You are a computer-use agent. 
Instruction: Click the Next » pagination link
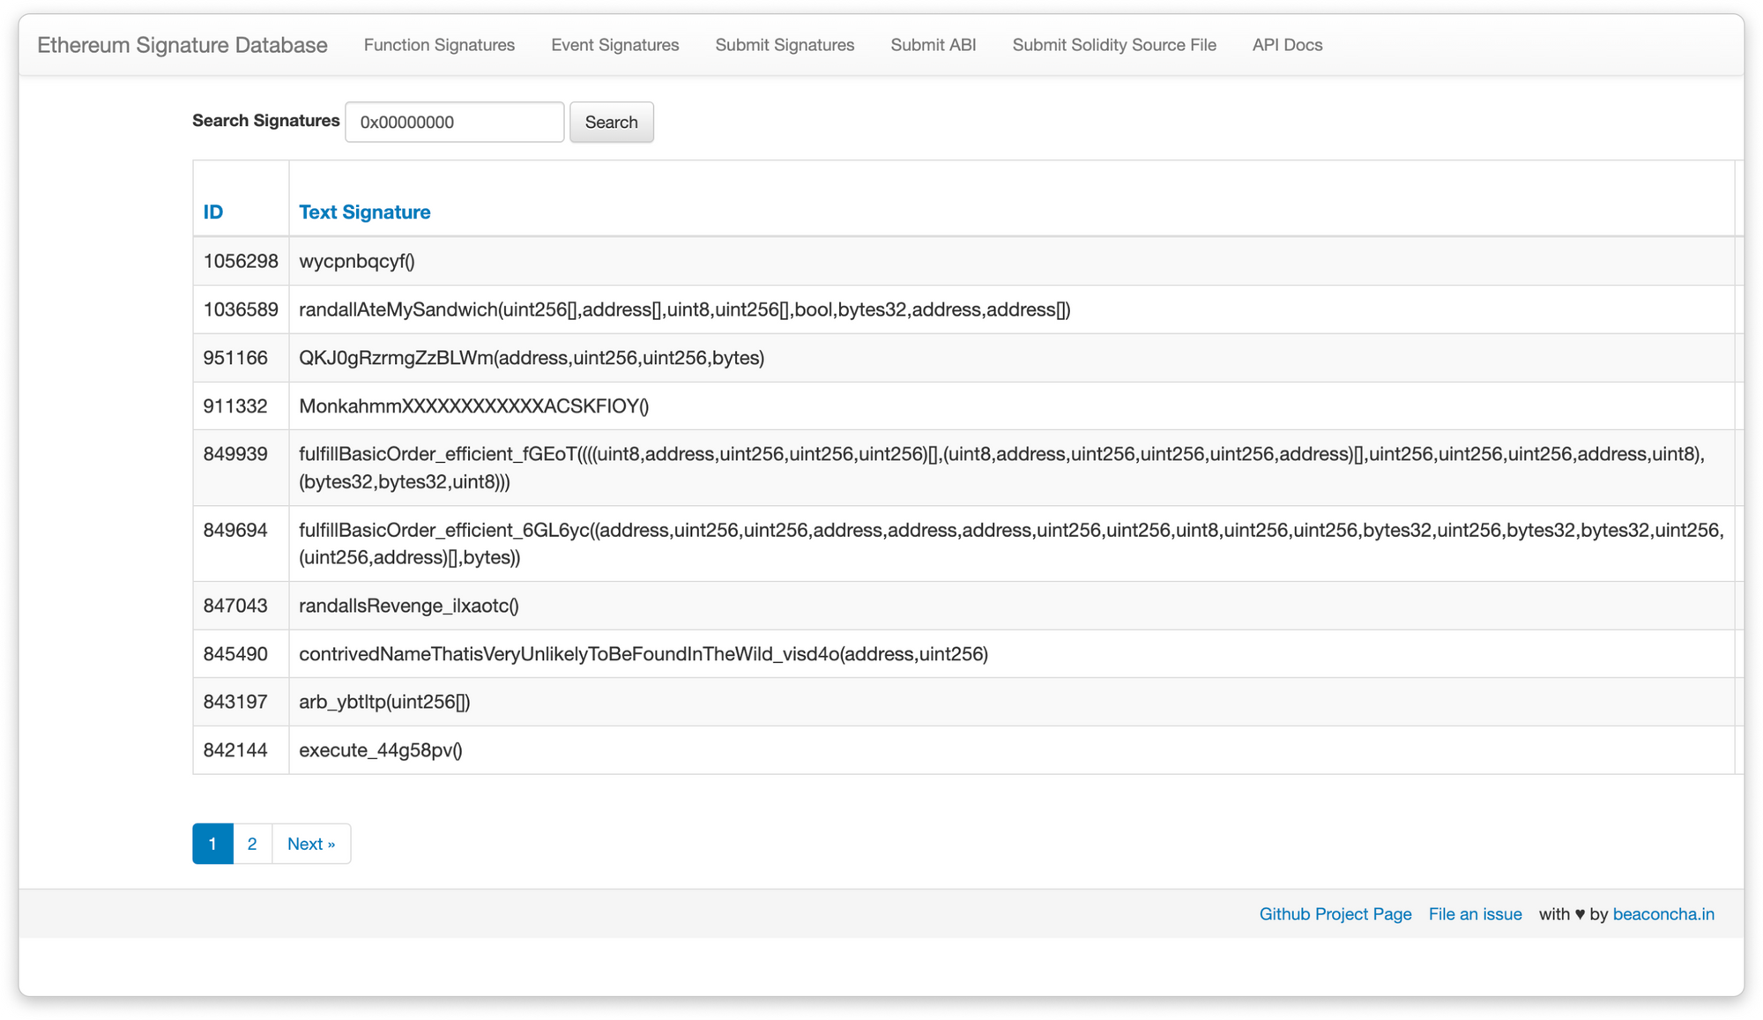click(311, 844)
